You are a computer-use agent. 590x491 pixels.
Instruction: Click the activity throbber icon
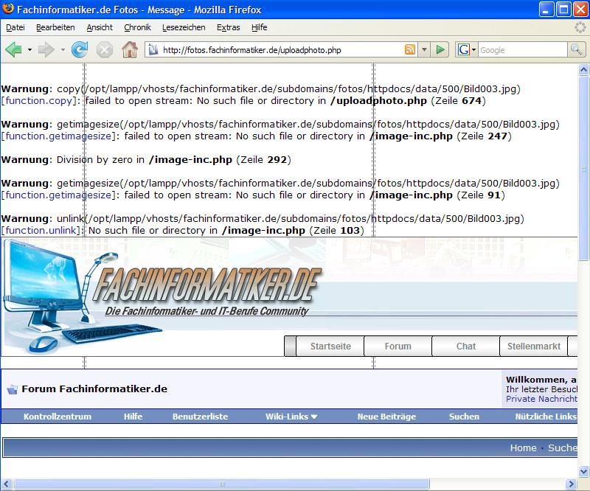(580, 27)
